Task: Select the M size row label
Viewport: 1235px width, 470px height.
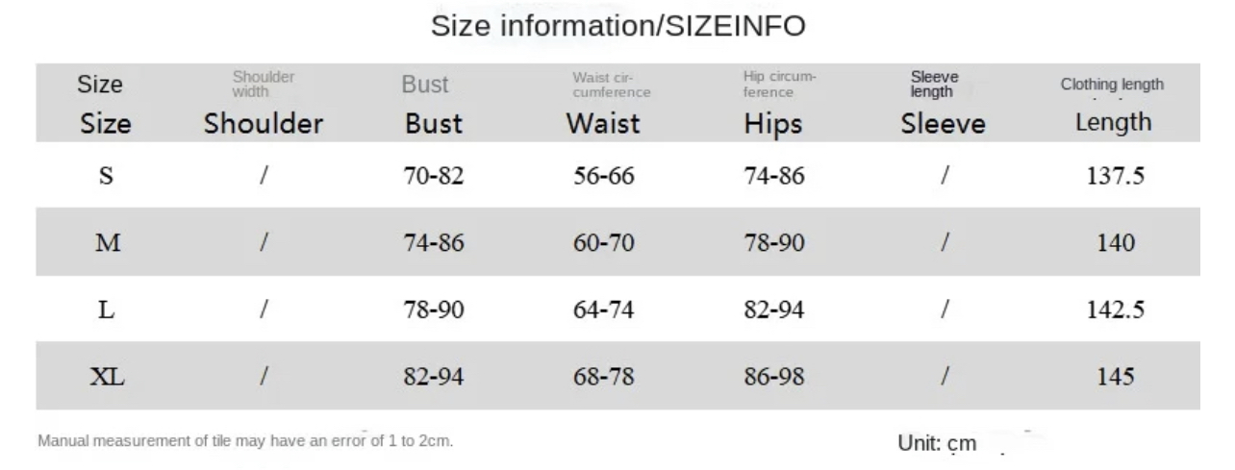Action: click(x=108, y=243)
